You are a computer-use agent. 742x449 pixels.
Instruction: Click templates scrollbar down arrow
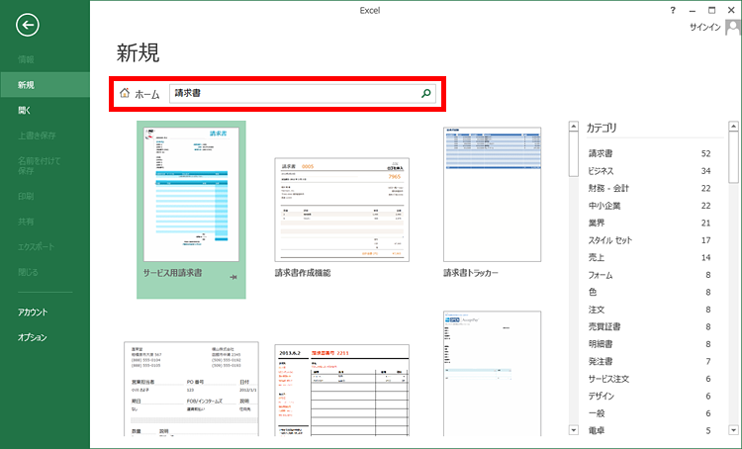[574, 430]
